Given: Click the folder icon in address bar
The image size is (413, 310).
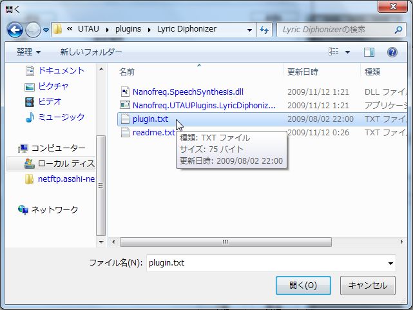Looking at the screenshot, I should pyautogui.click(x=57, y=29).
